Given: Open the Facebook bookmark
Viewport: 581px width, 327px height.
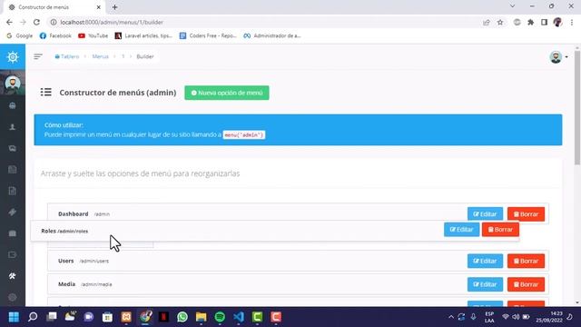Looking at the screenshot, I should (55, 35).
